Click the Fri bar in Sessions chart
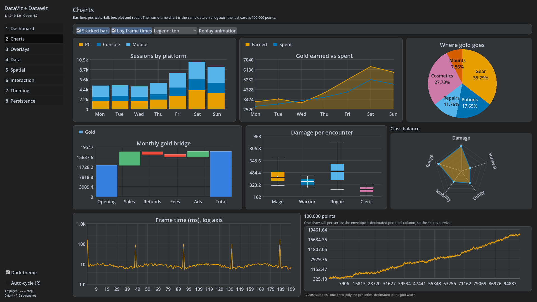 [178, 91]
